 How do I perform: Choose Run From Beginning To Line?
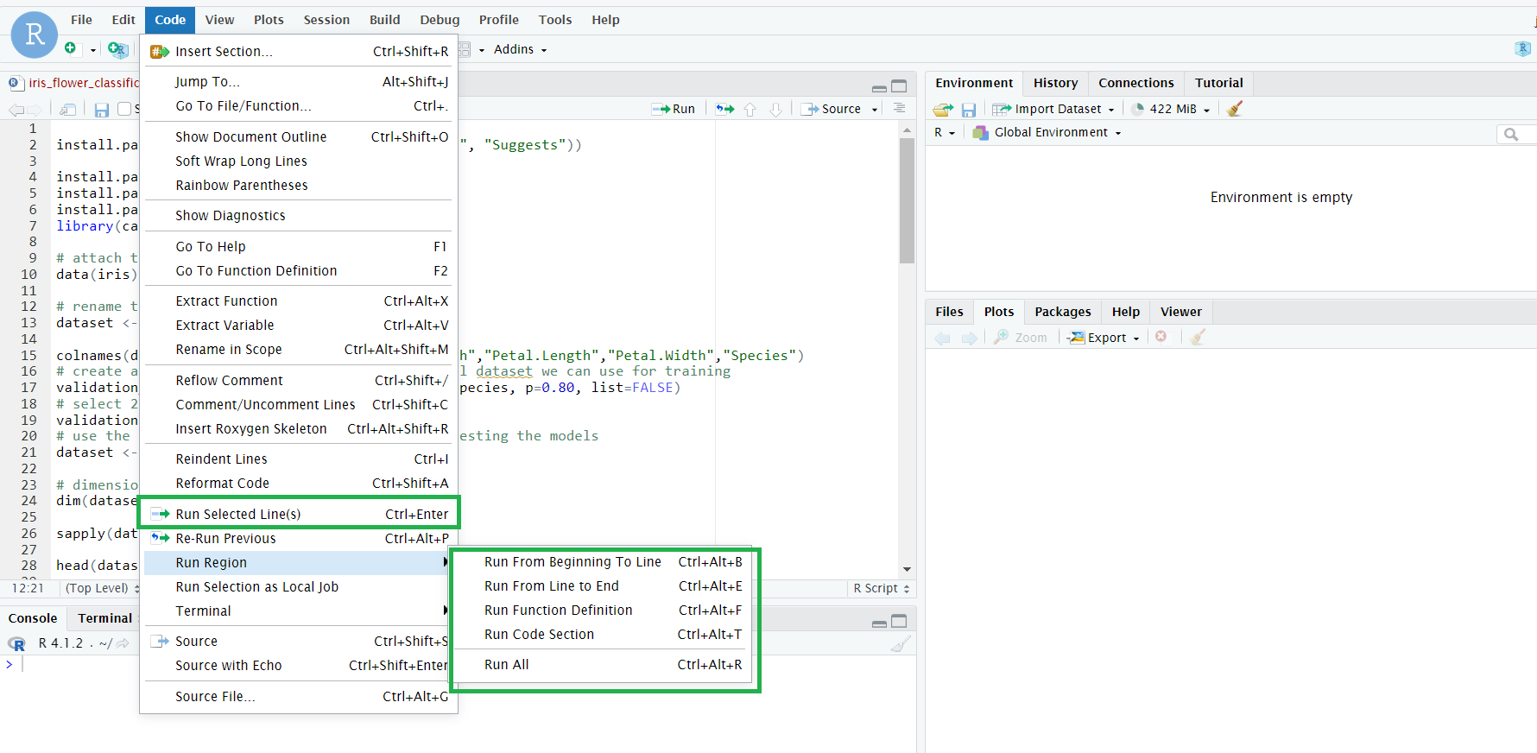(x=603, y=561)
